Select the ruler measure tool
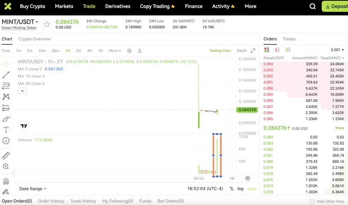 click(x=6, y=155)
